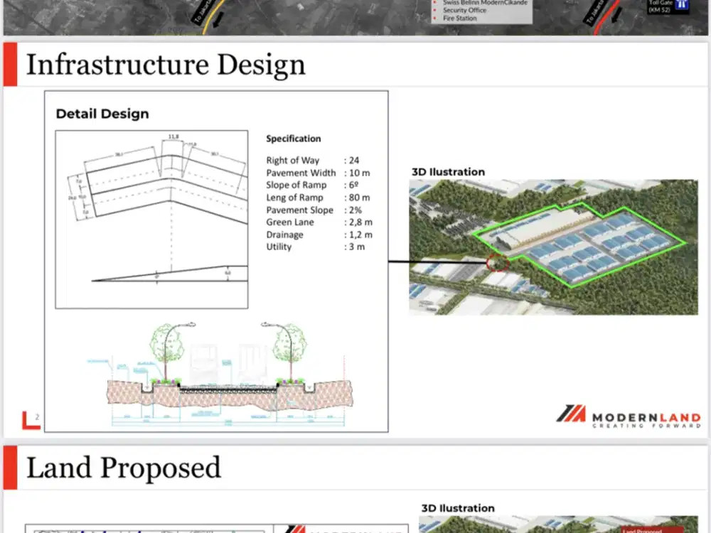The height and width of the screenshot is (533, 711).
Task: Click red bar beside Infrastructure Design heading
Action: pyautogui.click(x=10, y=65)
